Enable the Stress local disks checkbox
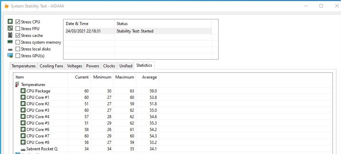 (18, 49)
